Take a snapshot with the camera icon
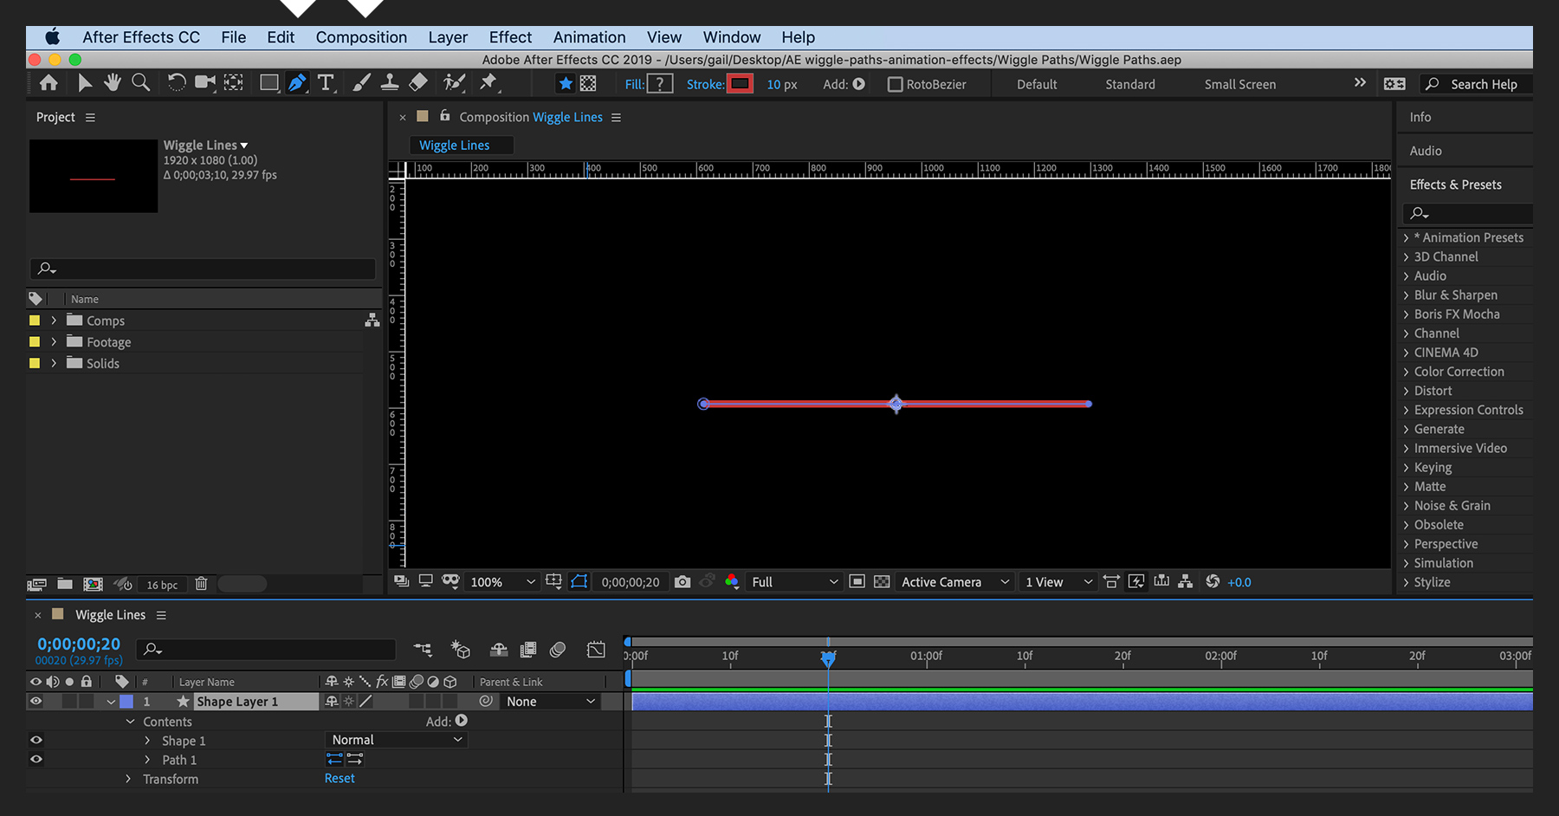 (x=682, y=581)
